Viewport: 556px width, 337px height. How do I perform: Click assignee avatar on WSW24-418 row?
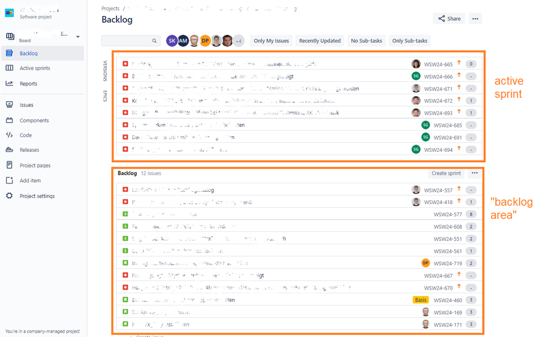coord(416,202)
